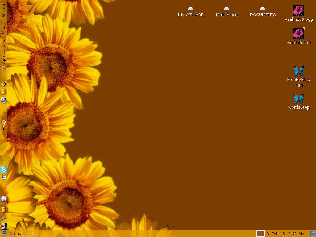This screenshot has height=237, width=316.
Task: Open the System menu
Action: (x=4, y=10)
